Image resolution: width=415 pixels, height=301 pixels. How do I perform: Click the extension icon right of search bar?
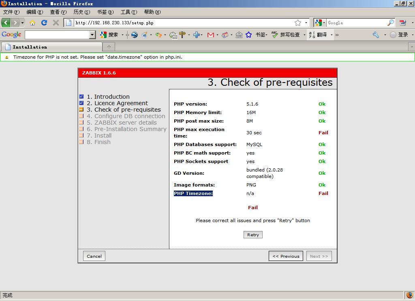(x=402, y=23)
